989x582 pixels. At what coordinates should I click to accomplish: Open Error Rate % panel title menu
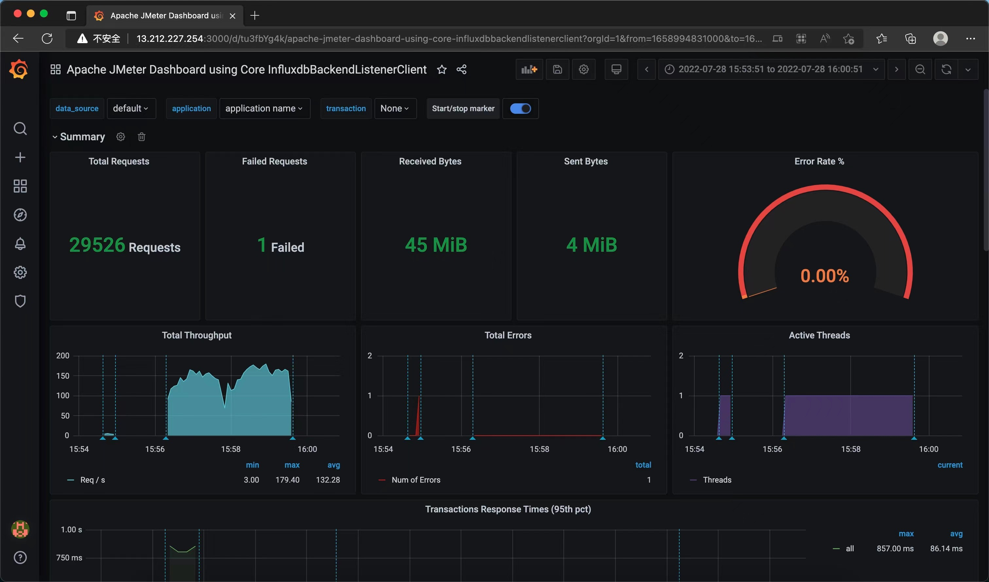[819, 161]
